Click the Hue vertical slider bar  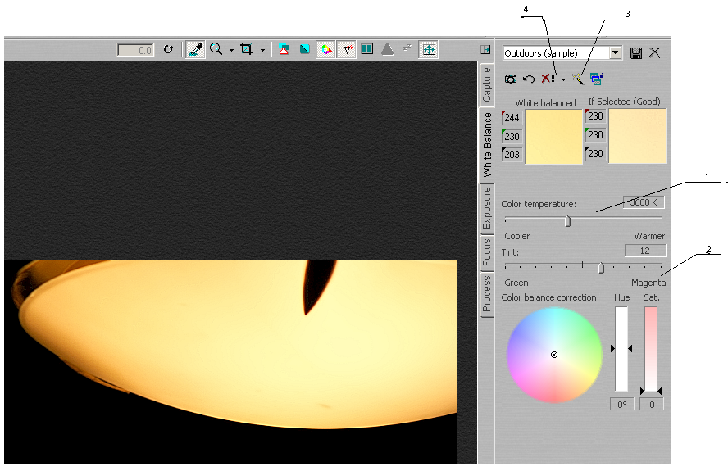pyautogui.click(x=621, y=349)
